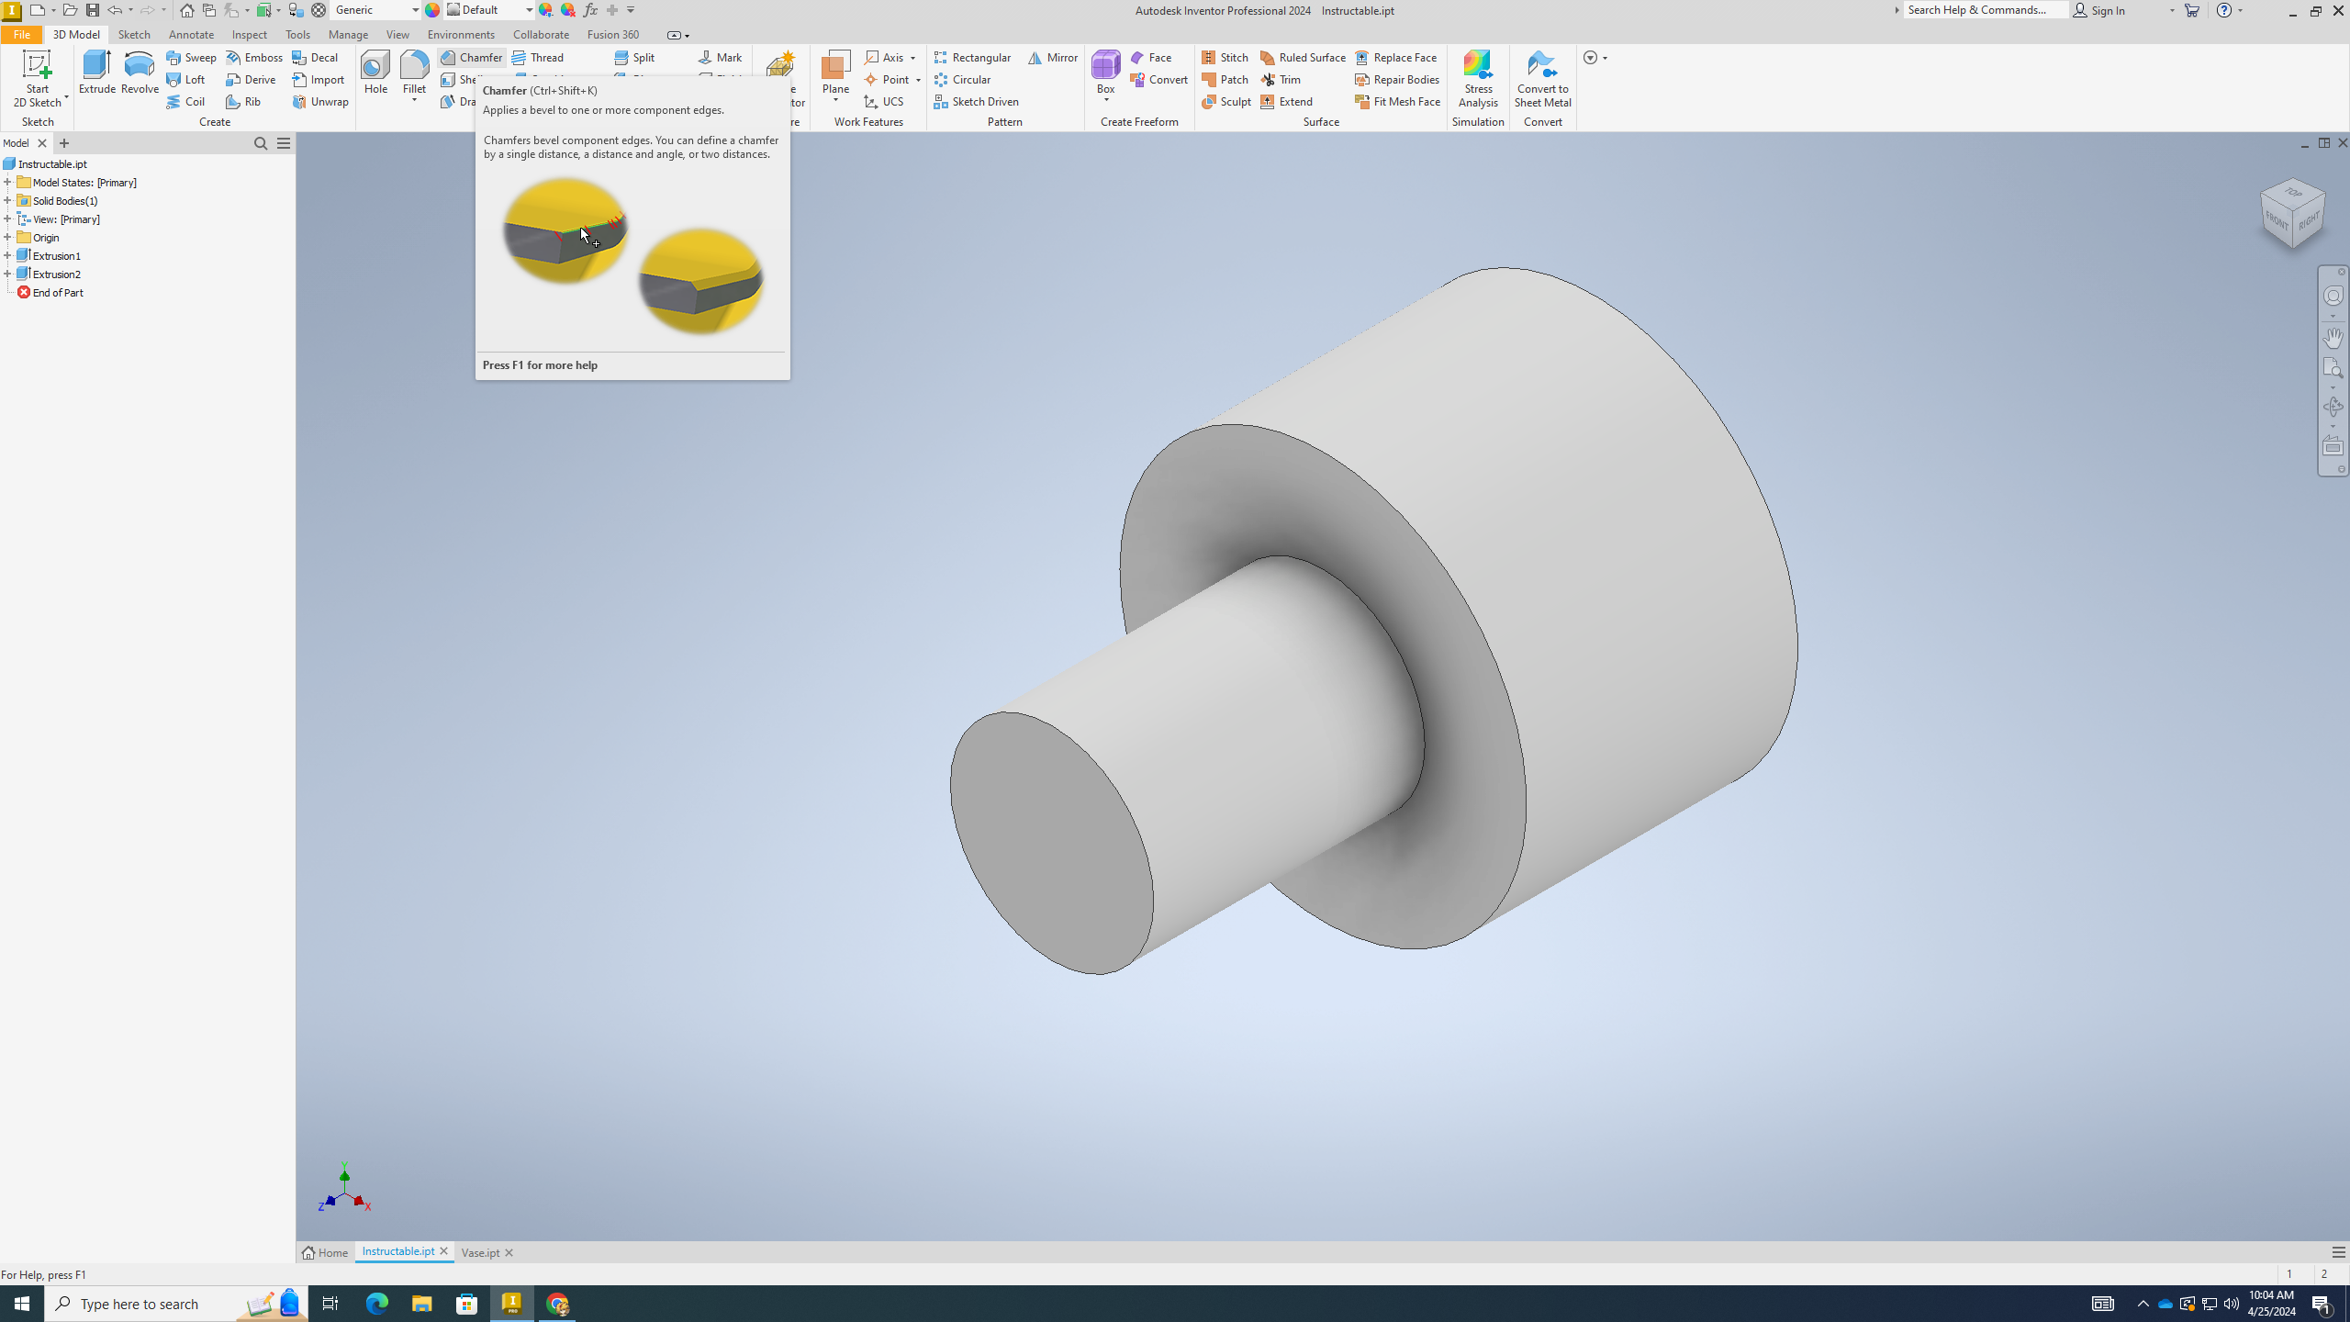
Task: Expand the Extrusion2 feature
Action: point(7,274)
